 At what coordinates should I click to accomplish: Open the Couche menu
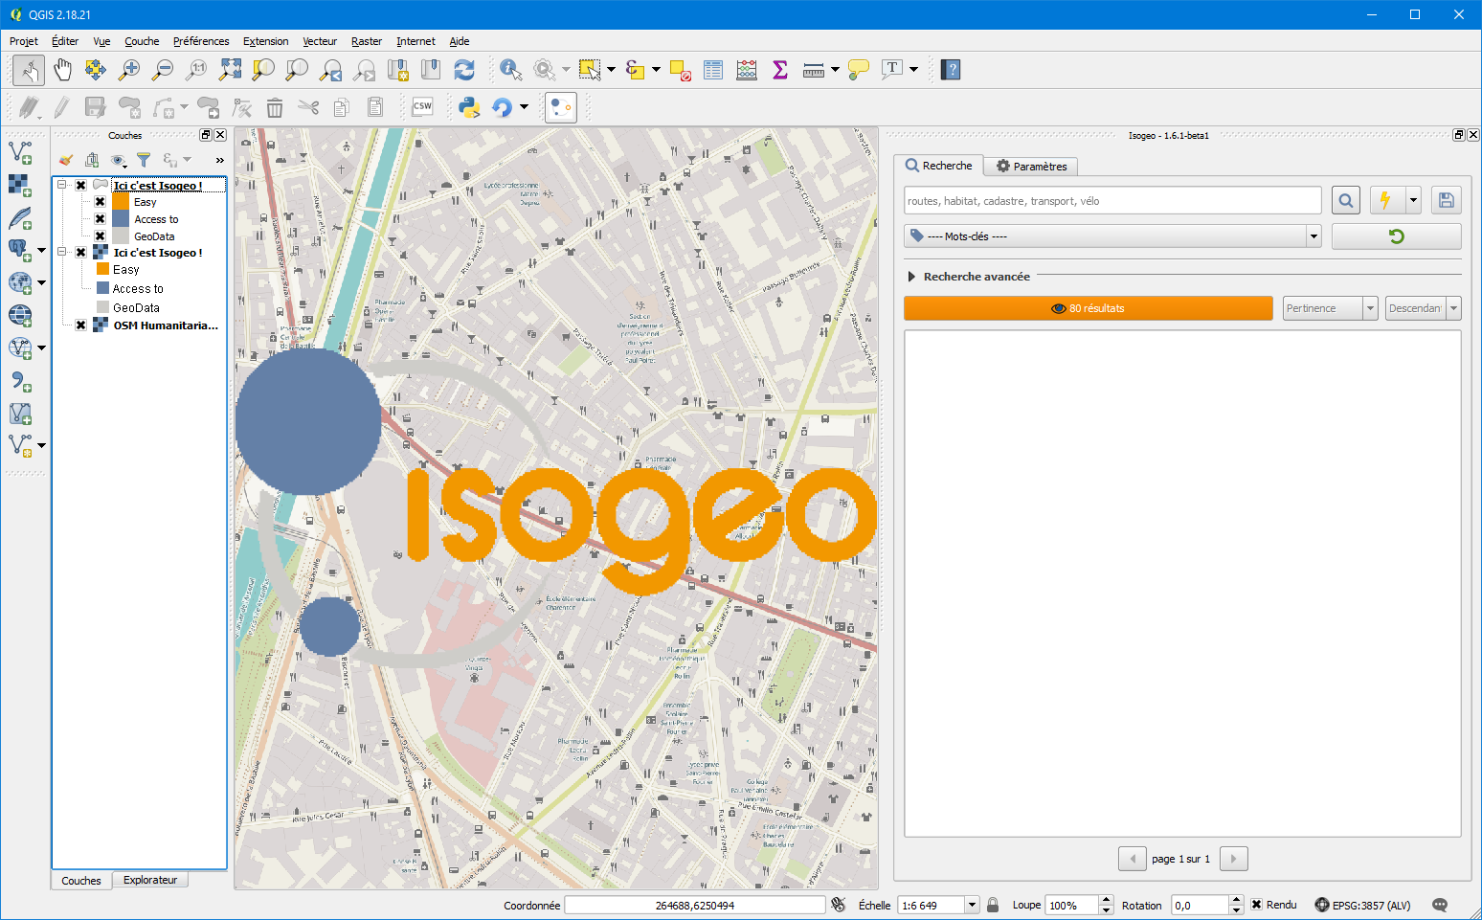[142, 41]
